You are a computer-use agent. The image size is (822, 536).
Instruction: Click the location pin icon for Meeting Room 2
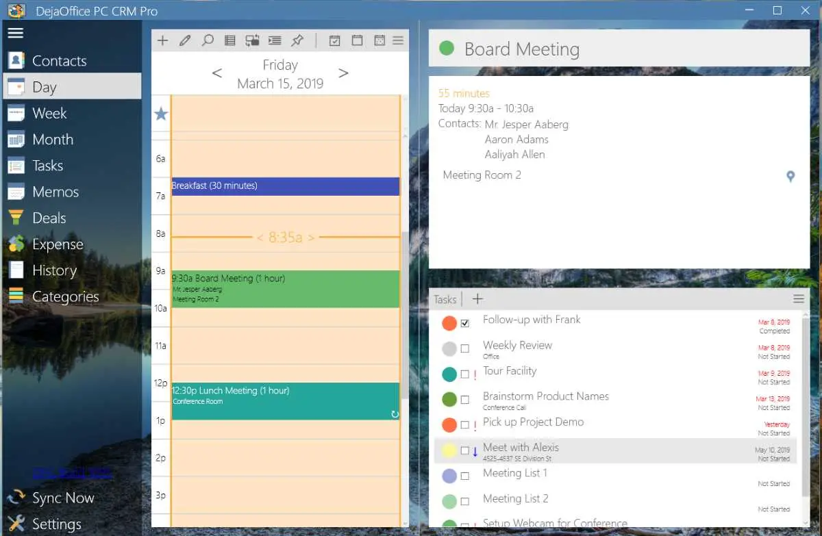point(790,176)
